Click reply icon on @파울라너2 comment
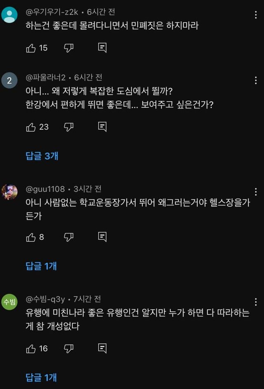 (x=102, y=127)
